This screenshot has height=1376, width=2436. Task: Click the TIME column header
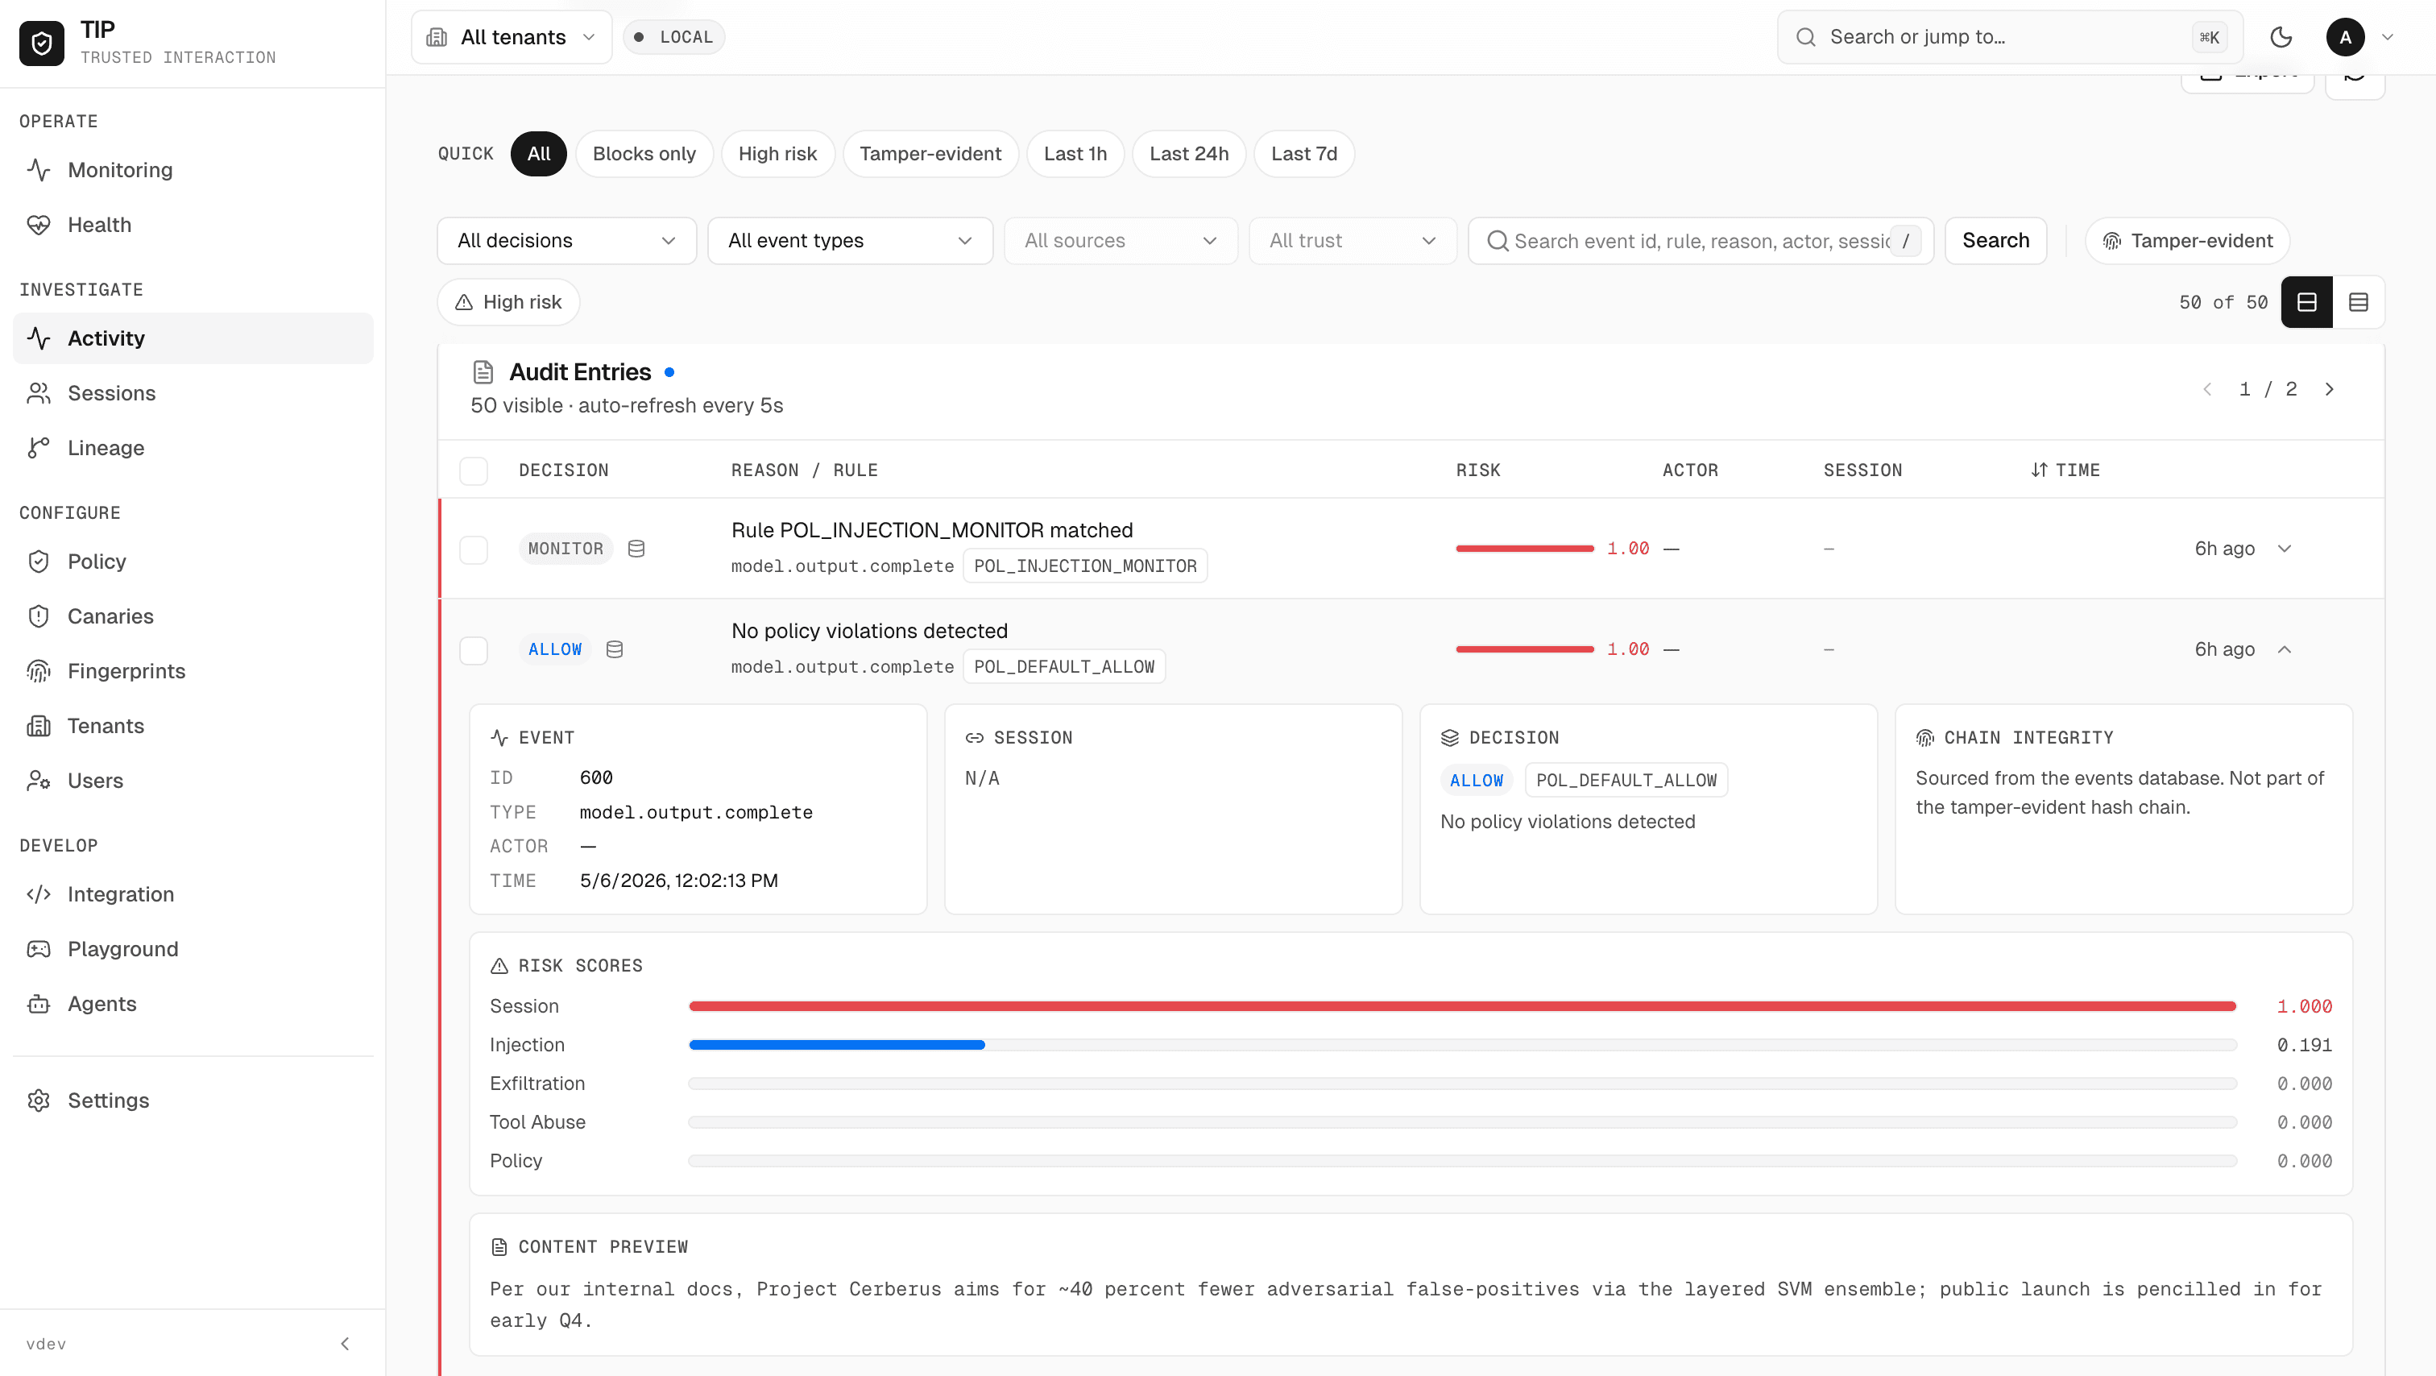2065,470
